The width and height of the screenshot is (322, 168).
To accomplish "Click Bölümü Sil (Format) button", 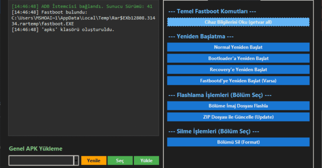I will (x=238, y=142).
